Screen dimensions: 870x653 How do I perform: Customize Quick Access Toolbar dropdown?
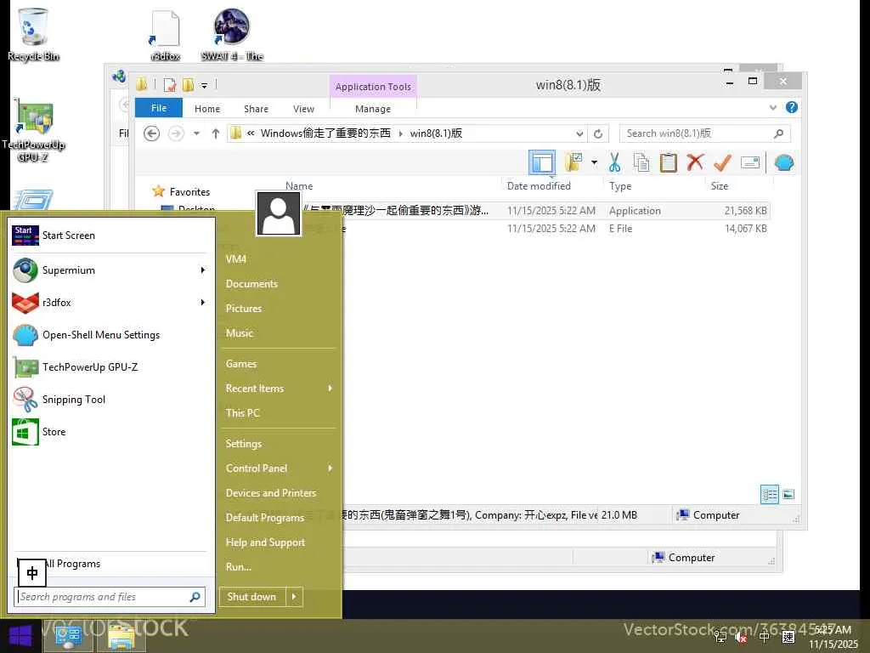coord(204,86)
